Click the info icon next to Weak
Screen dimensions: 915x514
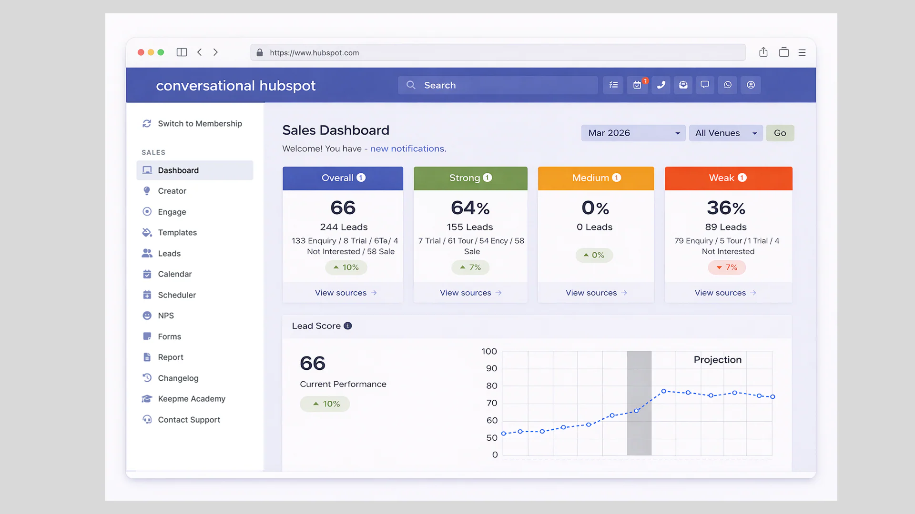click(x=742, y=178)
